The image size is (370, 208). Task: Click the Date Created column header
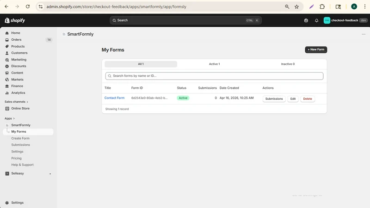(x=229, y=88)
